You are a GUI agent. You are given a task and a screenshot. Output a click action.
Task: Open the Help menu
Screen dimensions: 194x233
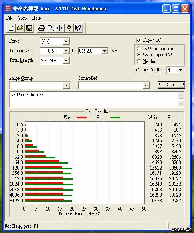tap(36, 18)
